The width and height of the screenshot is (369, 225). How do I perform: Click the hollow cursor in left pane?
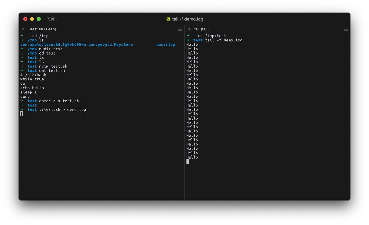[x=22, y=114]
